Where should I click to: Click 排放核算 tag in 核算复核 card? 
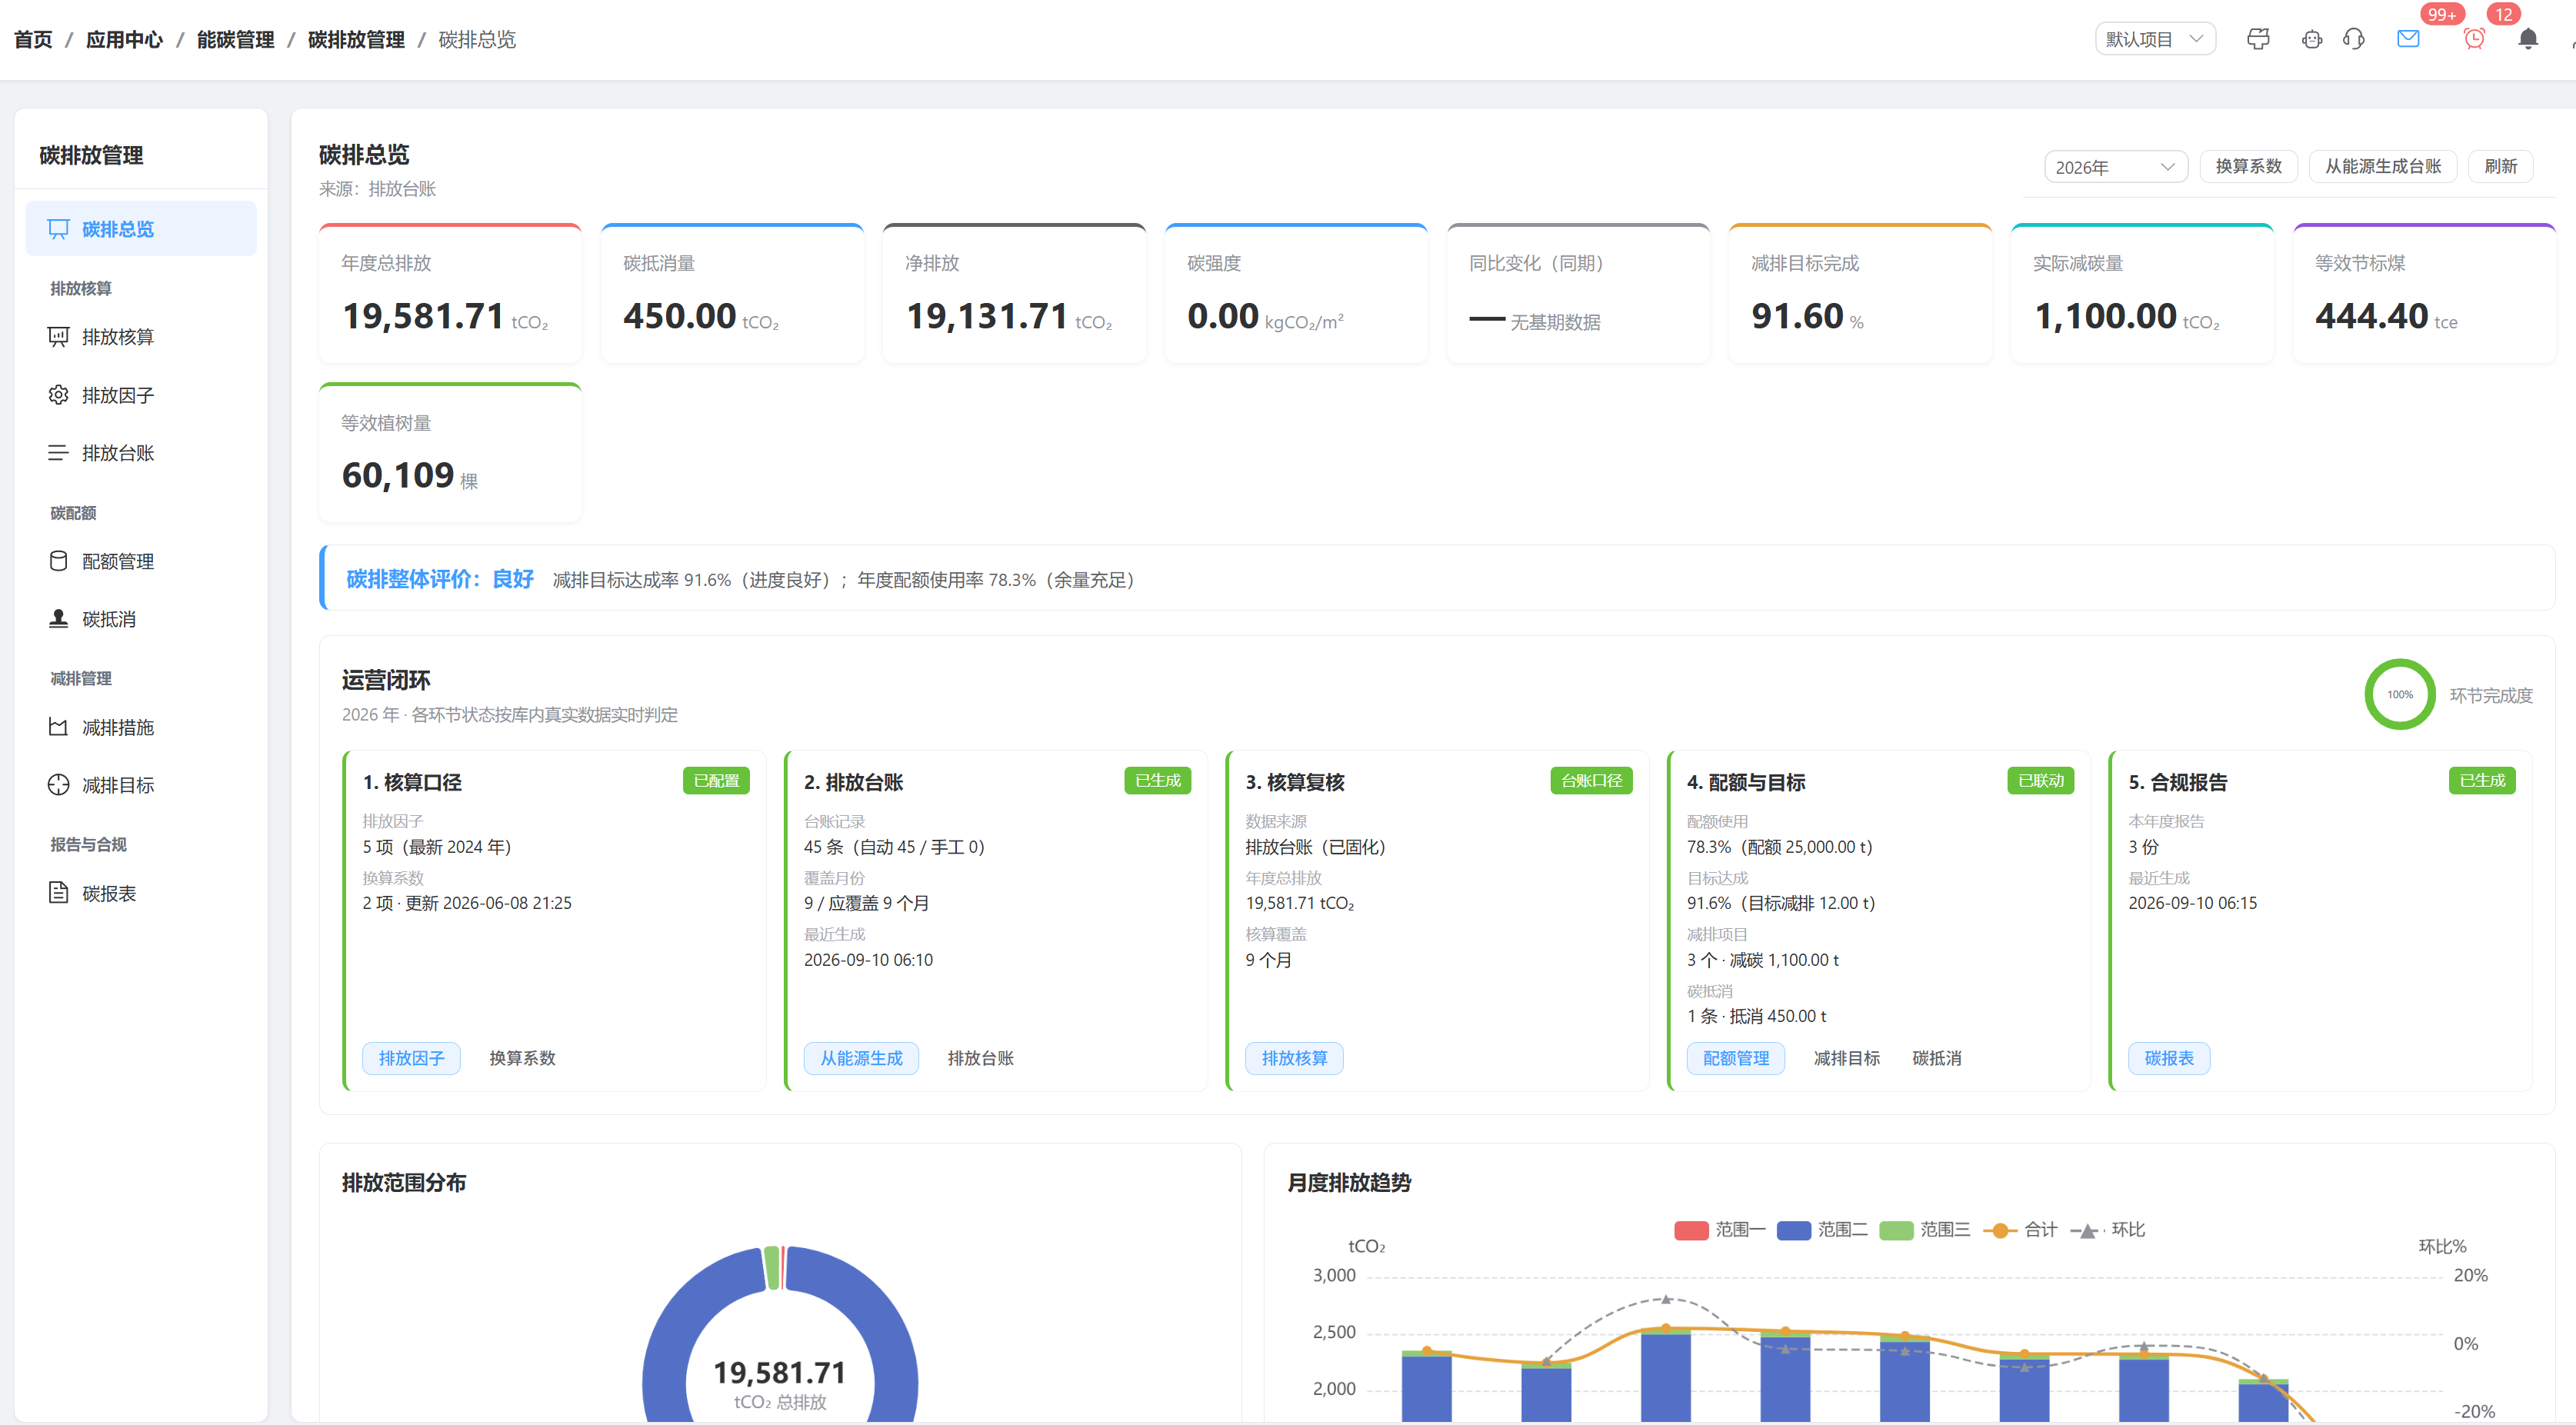1294,1058
